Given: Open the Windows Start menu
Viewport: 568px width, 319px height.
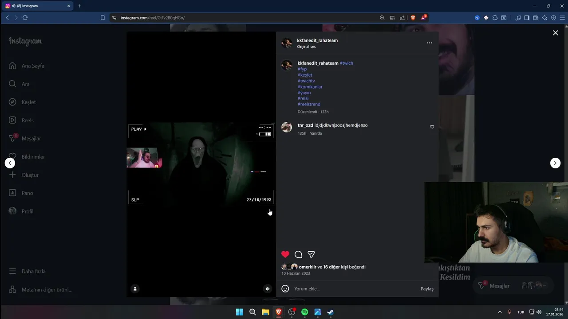Looking at the screenshot, I should (239, 312).
